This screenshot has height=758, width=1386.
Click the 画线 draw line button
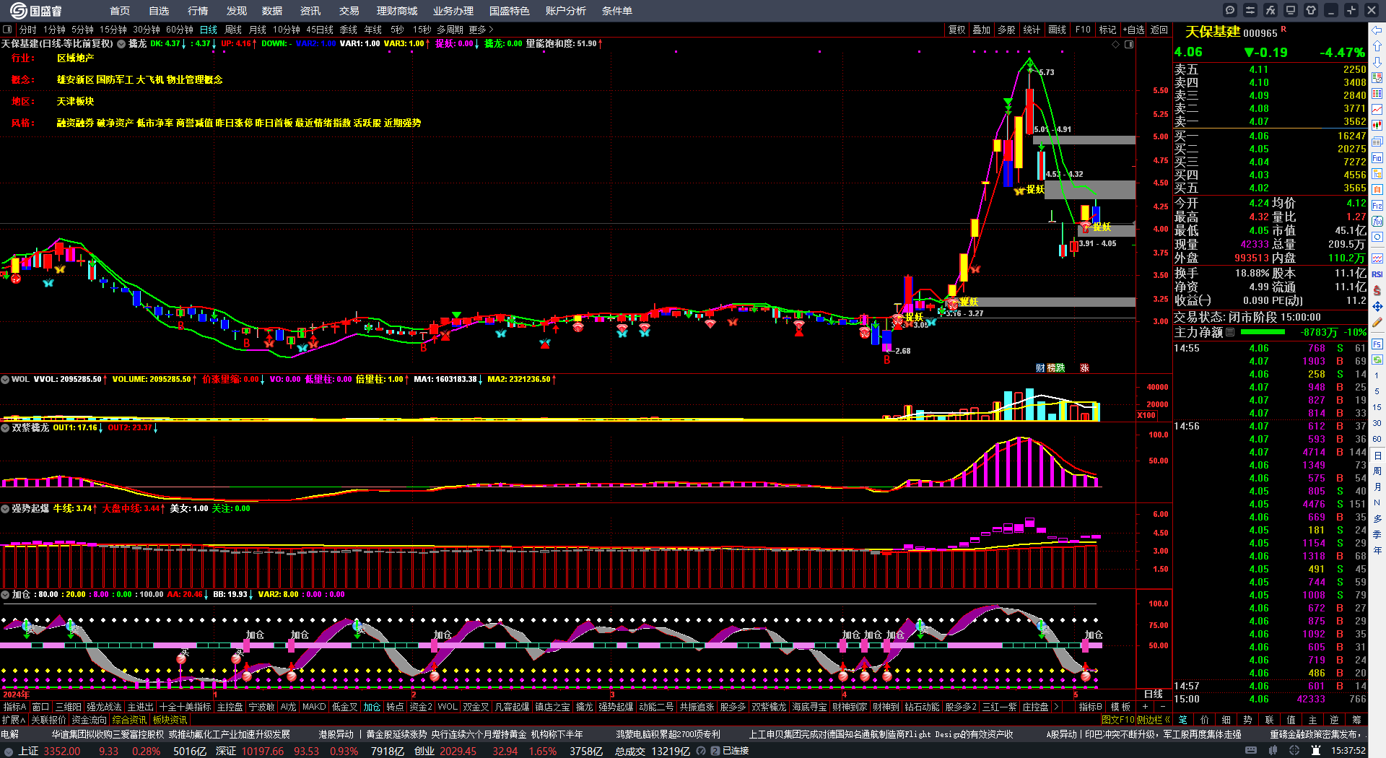click(x=1057, y=30)
